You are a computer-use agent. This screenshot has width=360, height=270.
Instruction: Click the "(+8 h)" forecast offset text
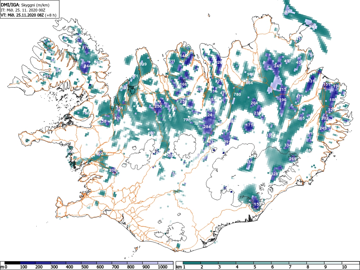[x=51, y=15]
